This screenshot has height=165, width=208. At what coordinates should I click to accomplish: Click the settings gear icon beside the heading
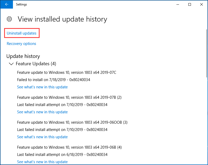click(9, 19)
